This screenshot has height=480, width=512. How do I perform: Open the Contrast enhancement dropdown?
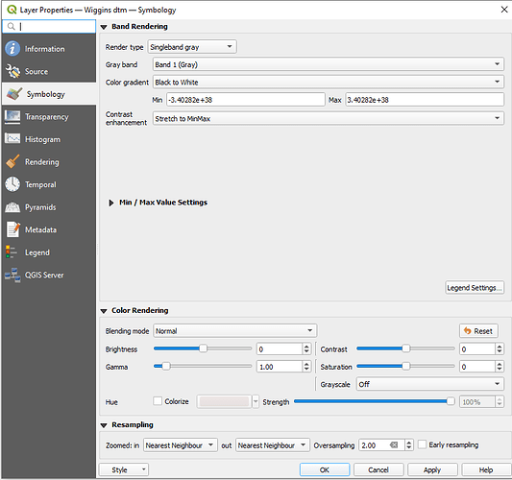(329, 118)
